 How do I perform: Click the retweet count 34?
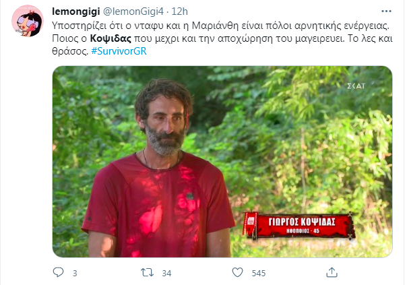[x=166, y=273]
